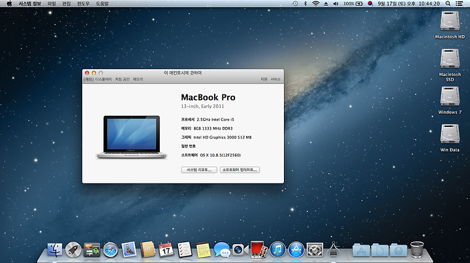The width and height of the screenshot is (470, 263).
Task: Click the eject menu bar icon
Action: tap(326, 4)
